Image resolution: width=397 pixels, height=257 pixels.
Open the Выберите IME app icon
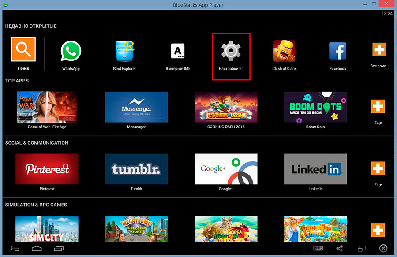pyautogui.click(x=178, y=51)
